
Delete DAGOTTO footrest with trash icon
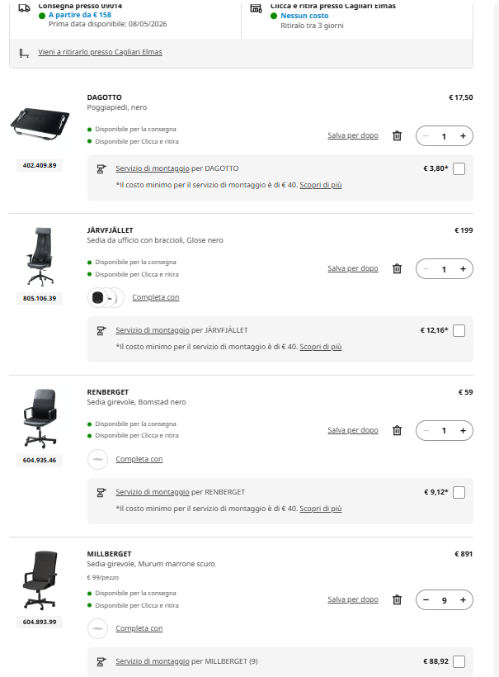coord(397,136)
